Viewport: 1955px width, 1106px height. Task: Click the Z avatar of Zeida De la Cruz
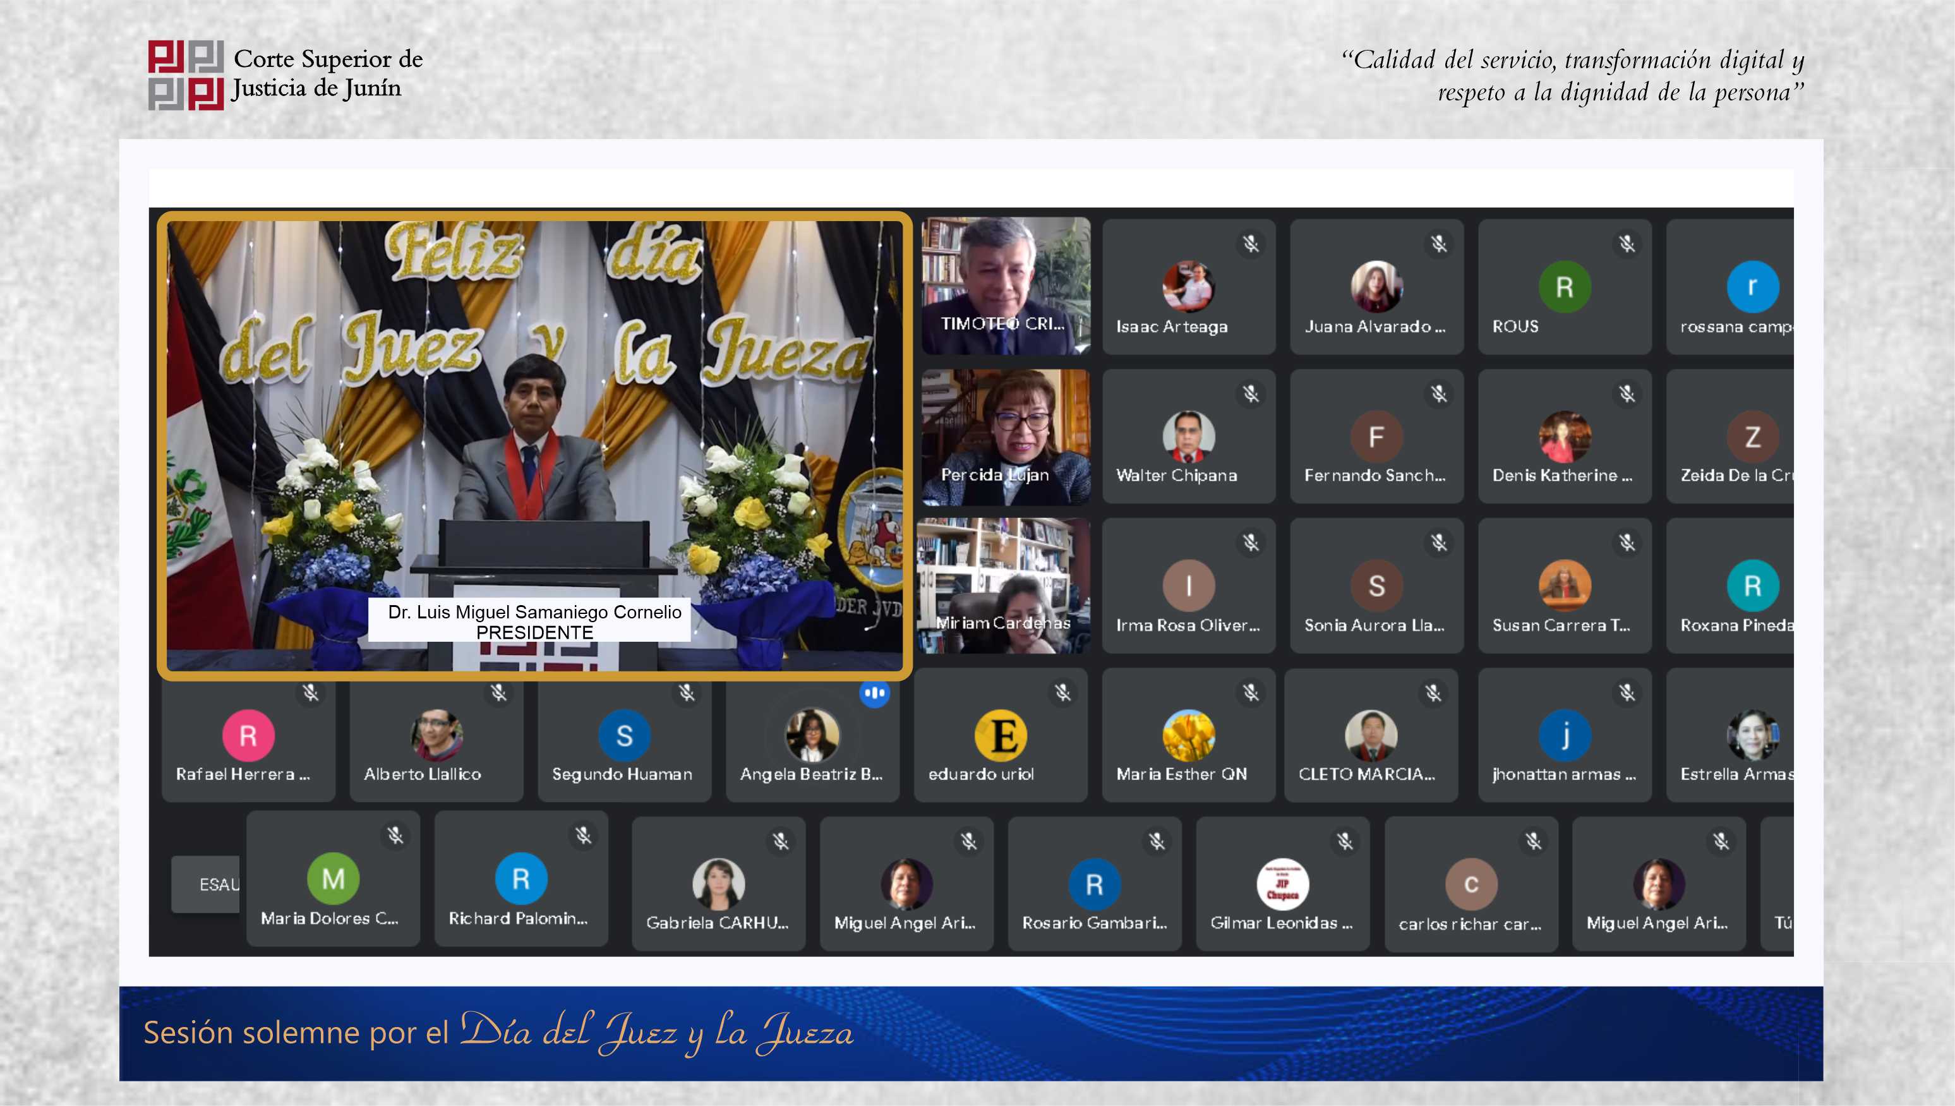1752,437
